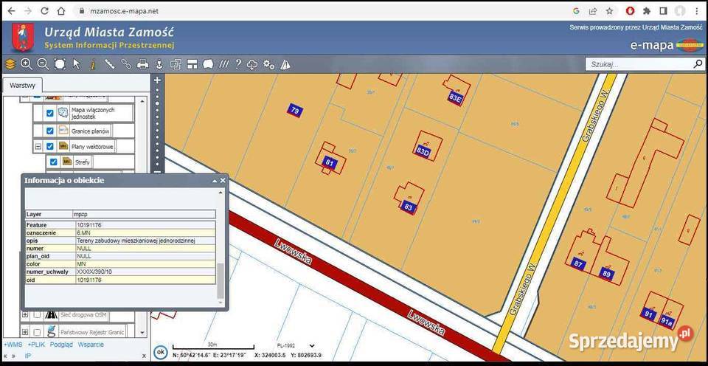Activate the object info 'i' tool

point(93,65)
